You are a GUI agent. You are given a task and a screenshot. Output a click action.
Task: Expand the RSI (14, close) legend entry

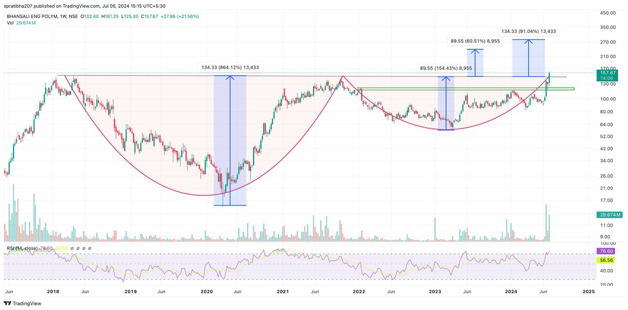(24, 248)
